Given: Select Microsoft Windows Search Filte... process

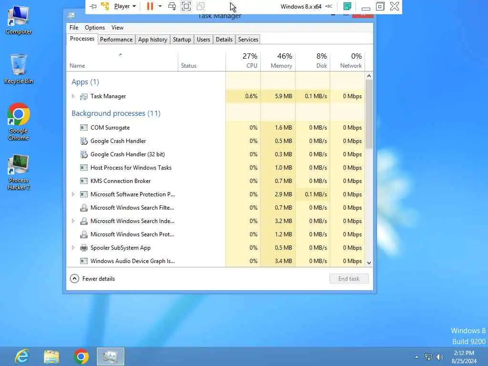Looking at the screenshot, I should pos(215,208).
